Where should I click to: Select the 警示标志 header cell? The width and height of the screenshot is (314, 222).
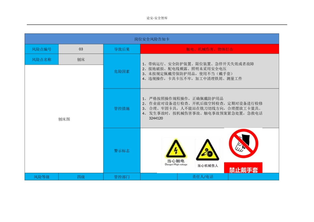click(x=122, y=150)
